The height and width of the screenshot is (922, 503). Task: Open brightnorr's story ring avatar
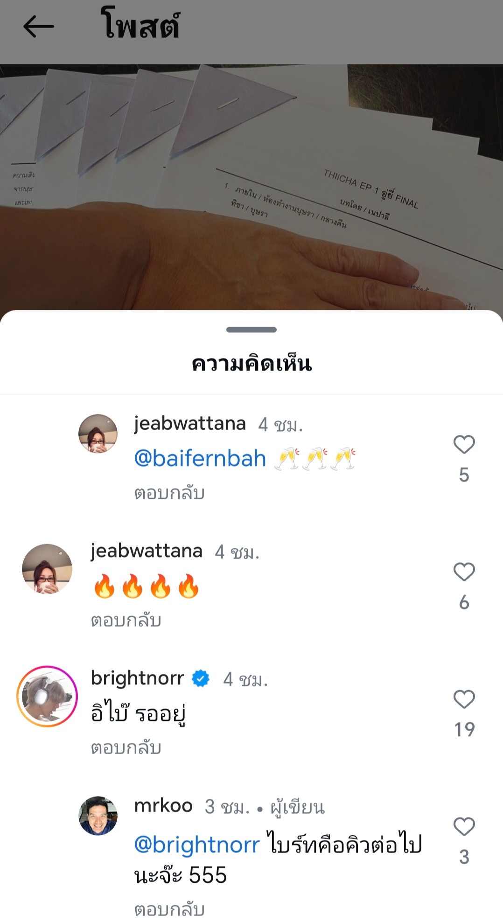47,696
